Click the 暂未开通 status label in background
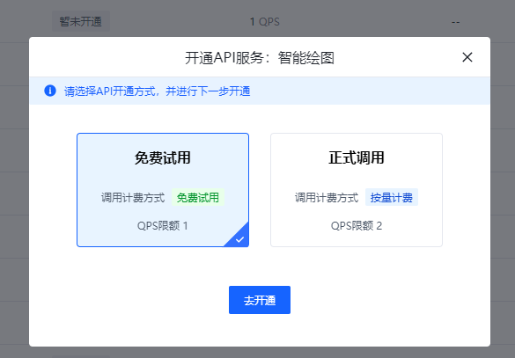This screenshot has width=515, height=358. (81, 22)
